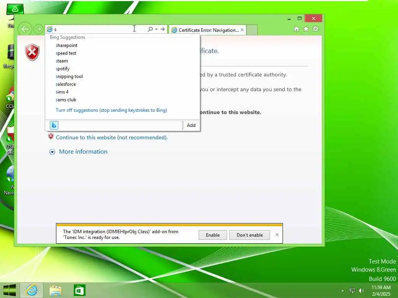Image resolution: width=398 pixels, height=298 pixels.
Task: Select the 'sims 4' suggestion
Action: click(x=122, y=92)
